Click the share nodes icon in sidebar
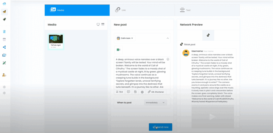Screen dimensions: 273x133 [x=4, y=47]
